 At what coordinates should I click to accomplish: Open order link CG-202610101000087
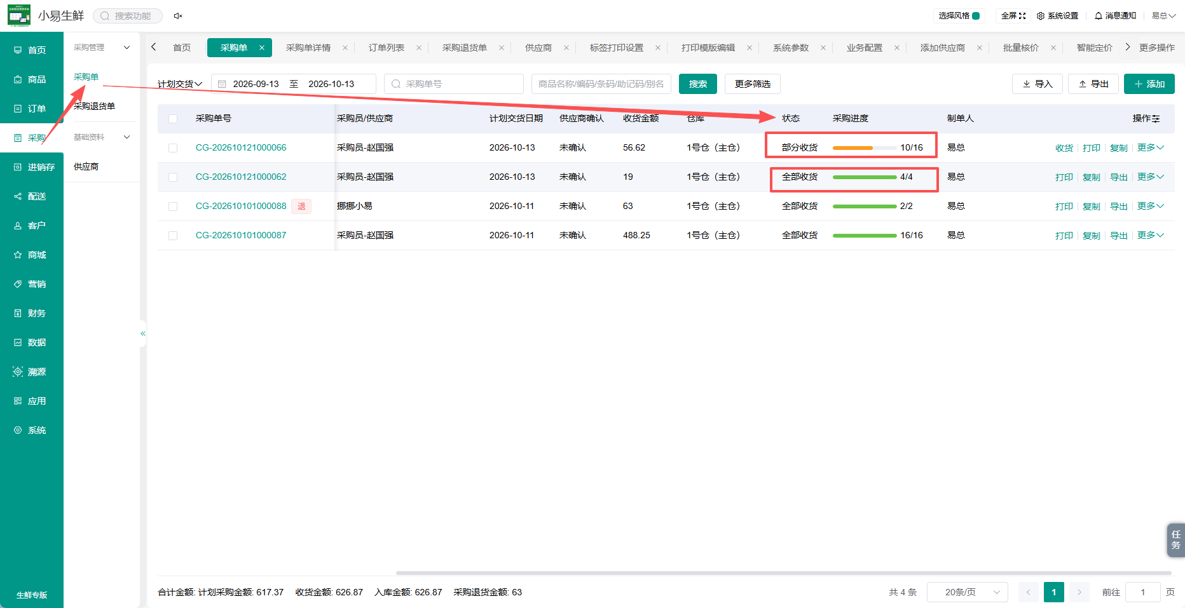pos(241,235)
